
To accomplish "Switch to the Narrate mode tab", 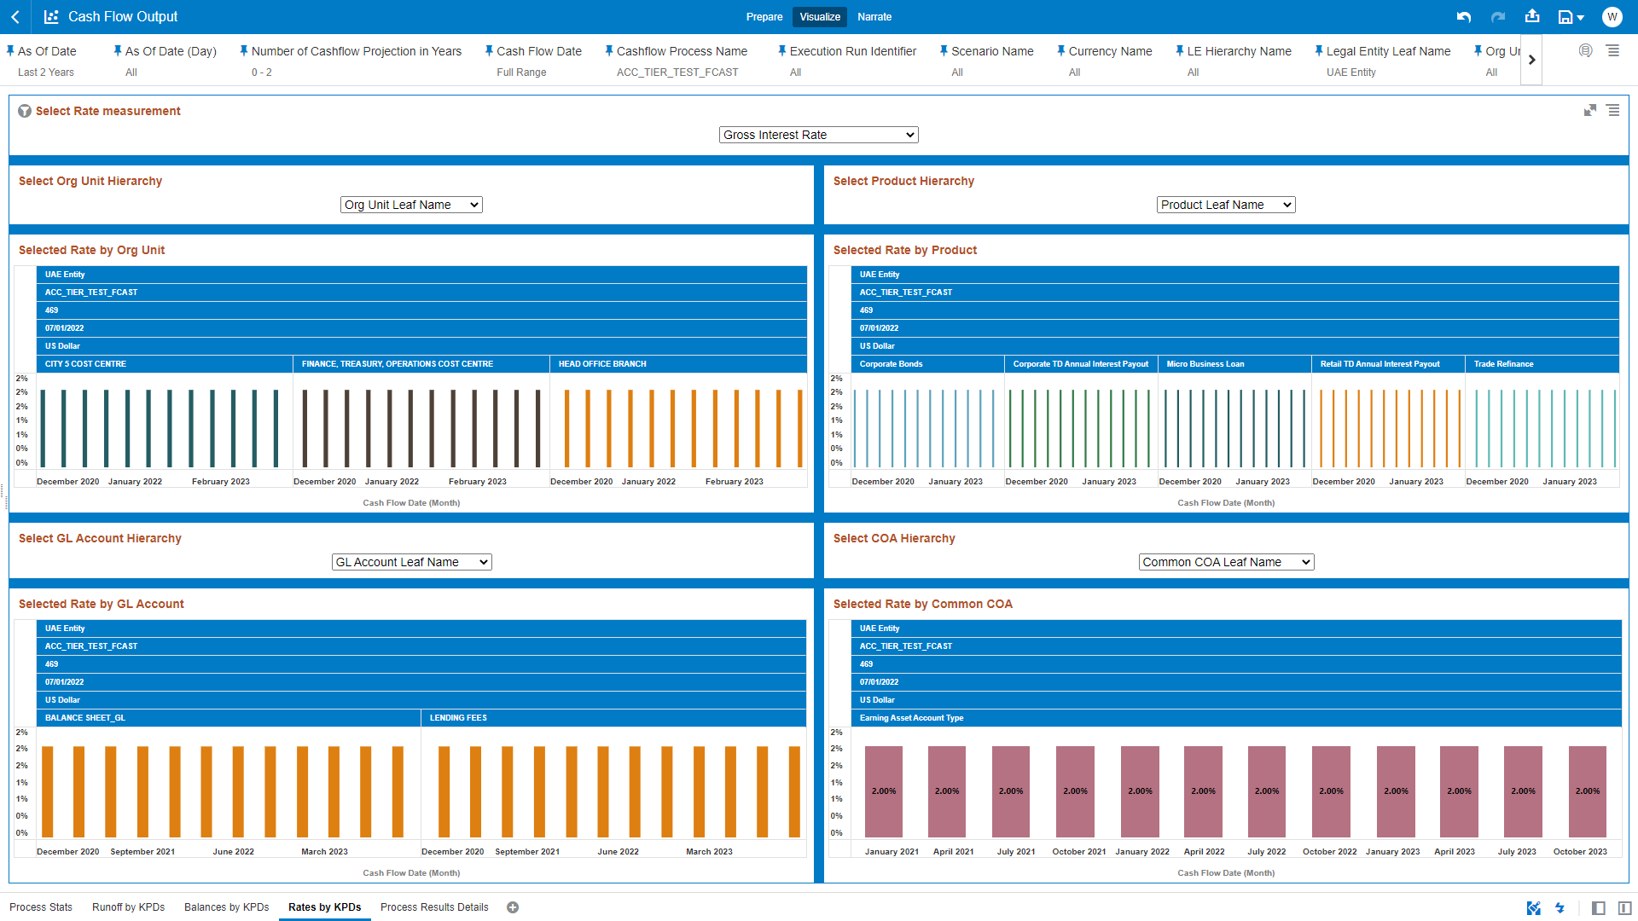I will [874, 17].
